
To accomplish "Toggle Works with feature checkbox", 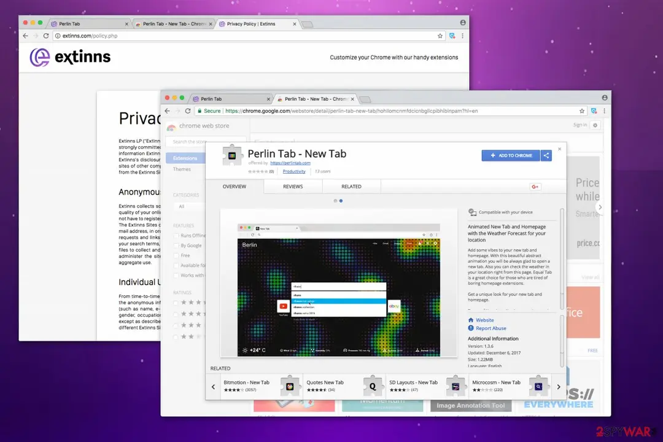I will (176, 276).
